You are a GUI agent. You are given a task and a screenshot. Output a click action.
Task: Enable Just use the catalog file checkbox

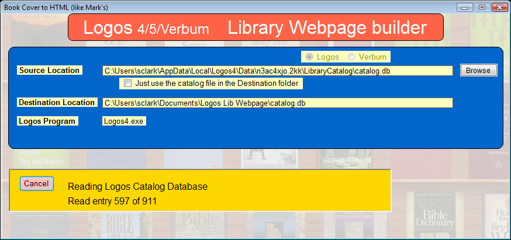127,84
